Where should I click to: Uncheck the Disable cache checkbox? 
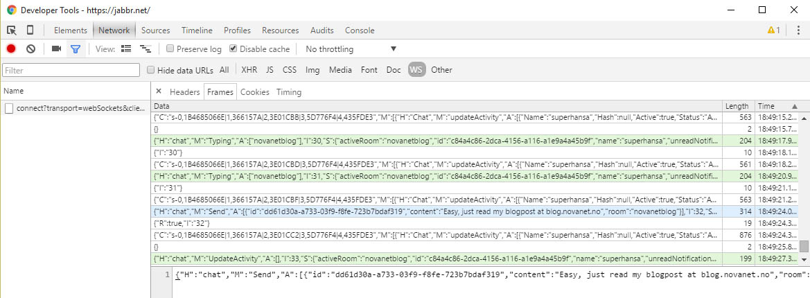coord(234,49)
